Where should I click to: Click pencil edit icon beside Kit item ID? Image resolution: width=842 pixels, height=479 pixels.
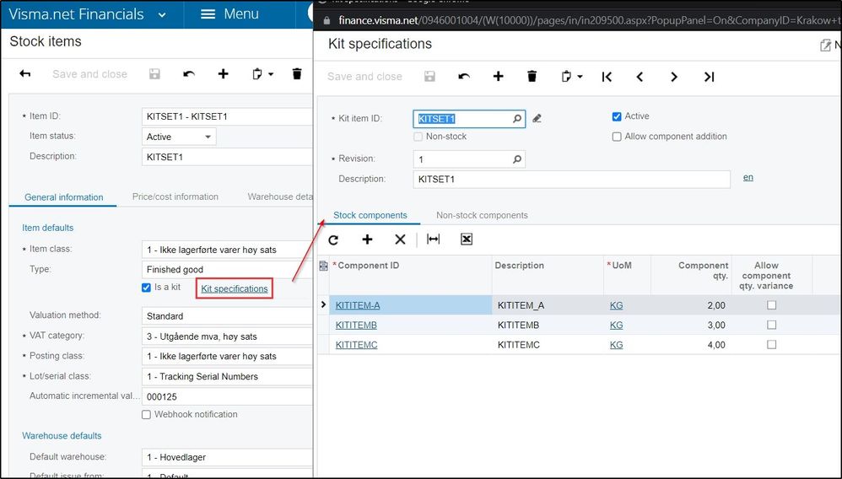pos(537,119)
